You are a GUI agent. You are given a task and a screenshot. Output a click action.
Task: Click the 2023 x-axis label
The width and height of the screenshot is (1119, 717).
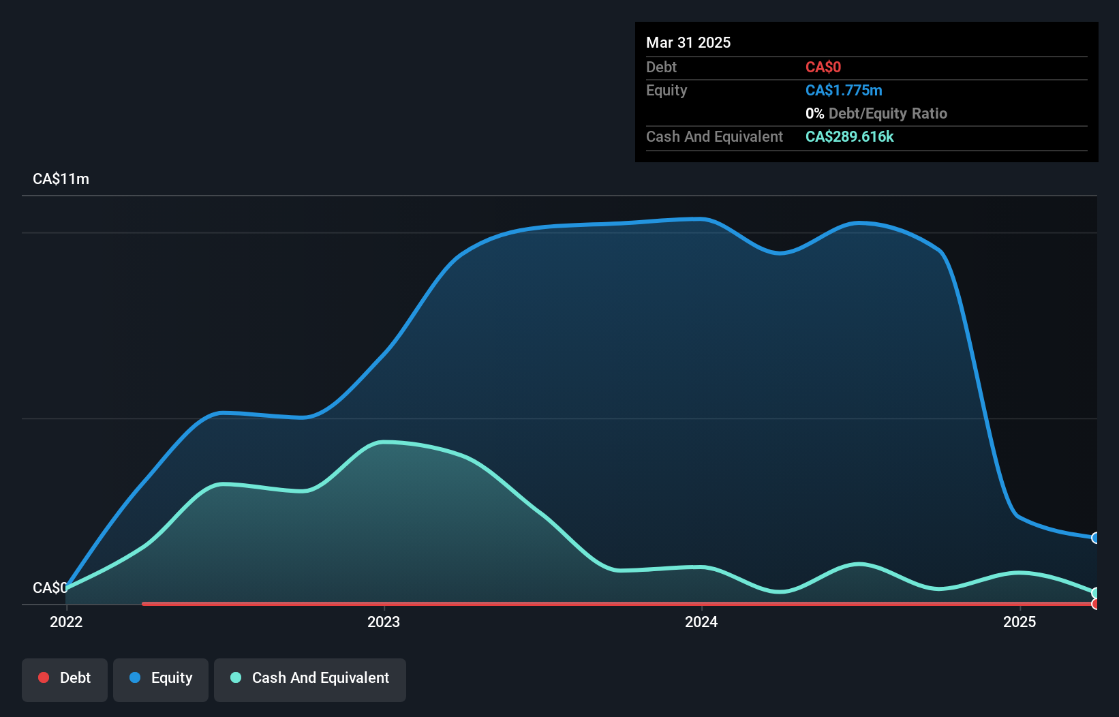point(384,622)
